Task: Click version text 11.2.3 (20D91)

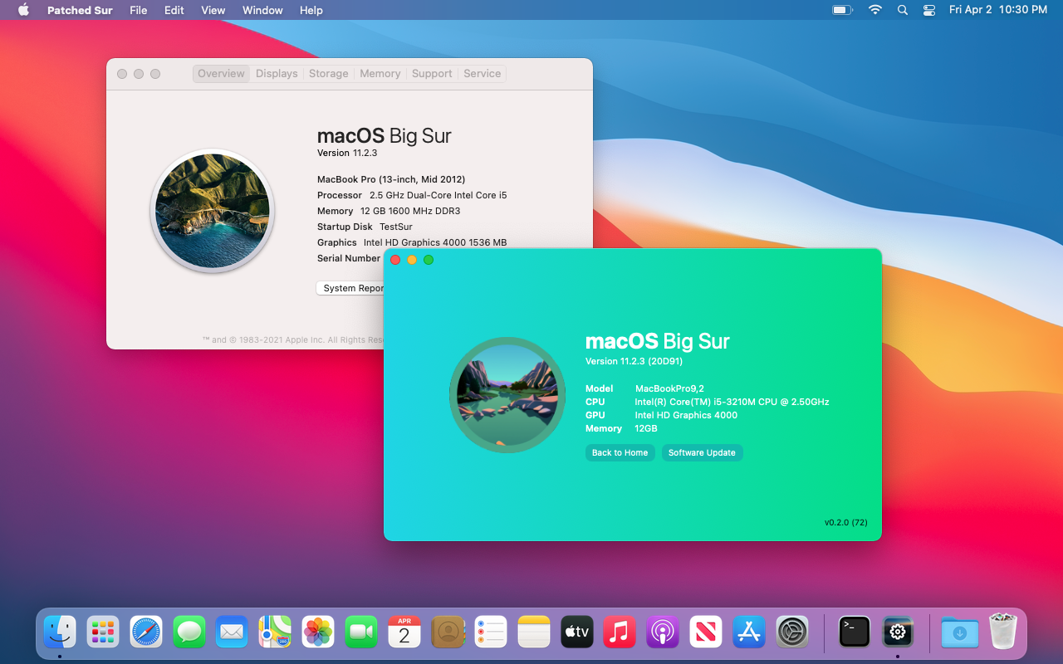Action: click(x=634, y=361)
